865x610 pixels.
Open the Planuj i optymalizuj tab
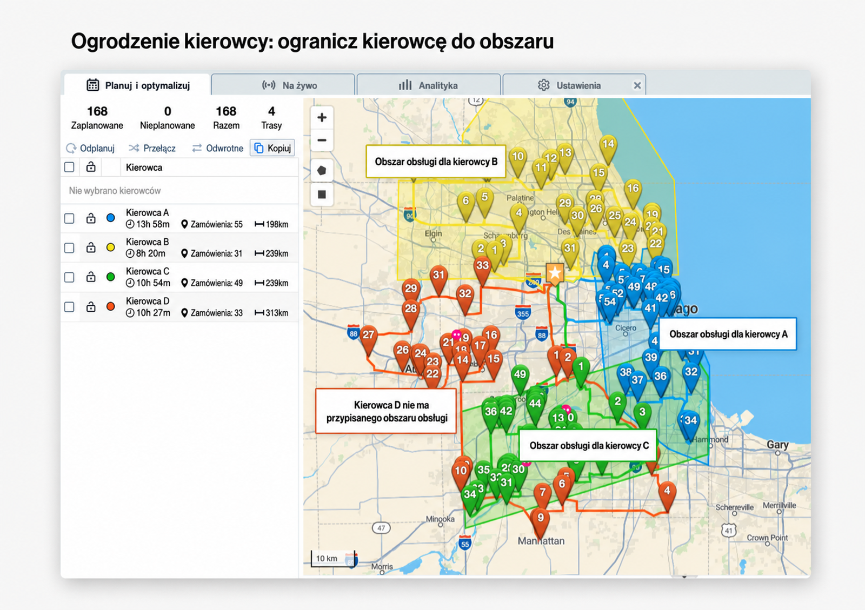[x=137, y=85]
